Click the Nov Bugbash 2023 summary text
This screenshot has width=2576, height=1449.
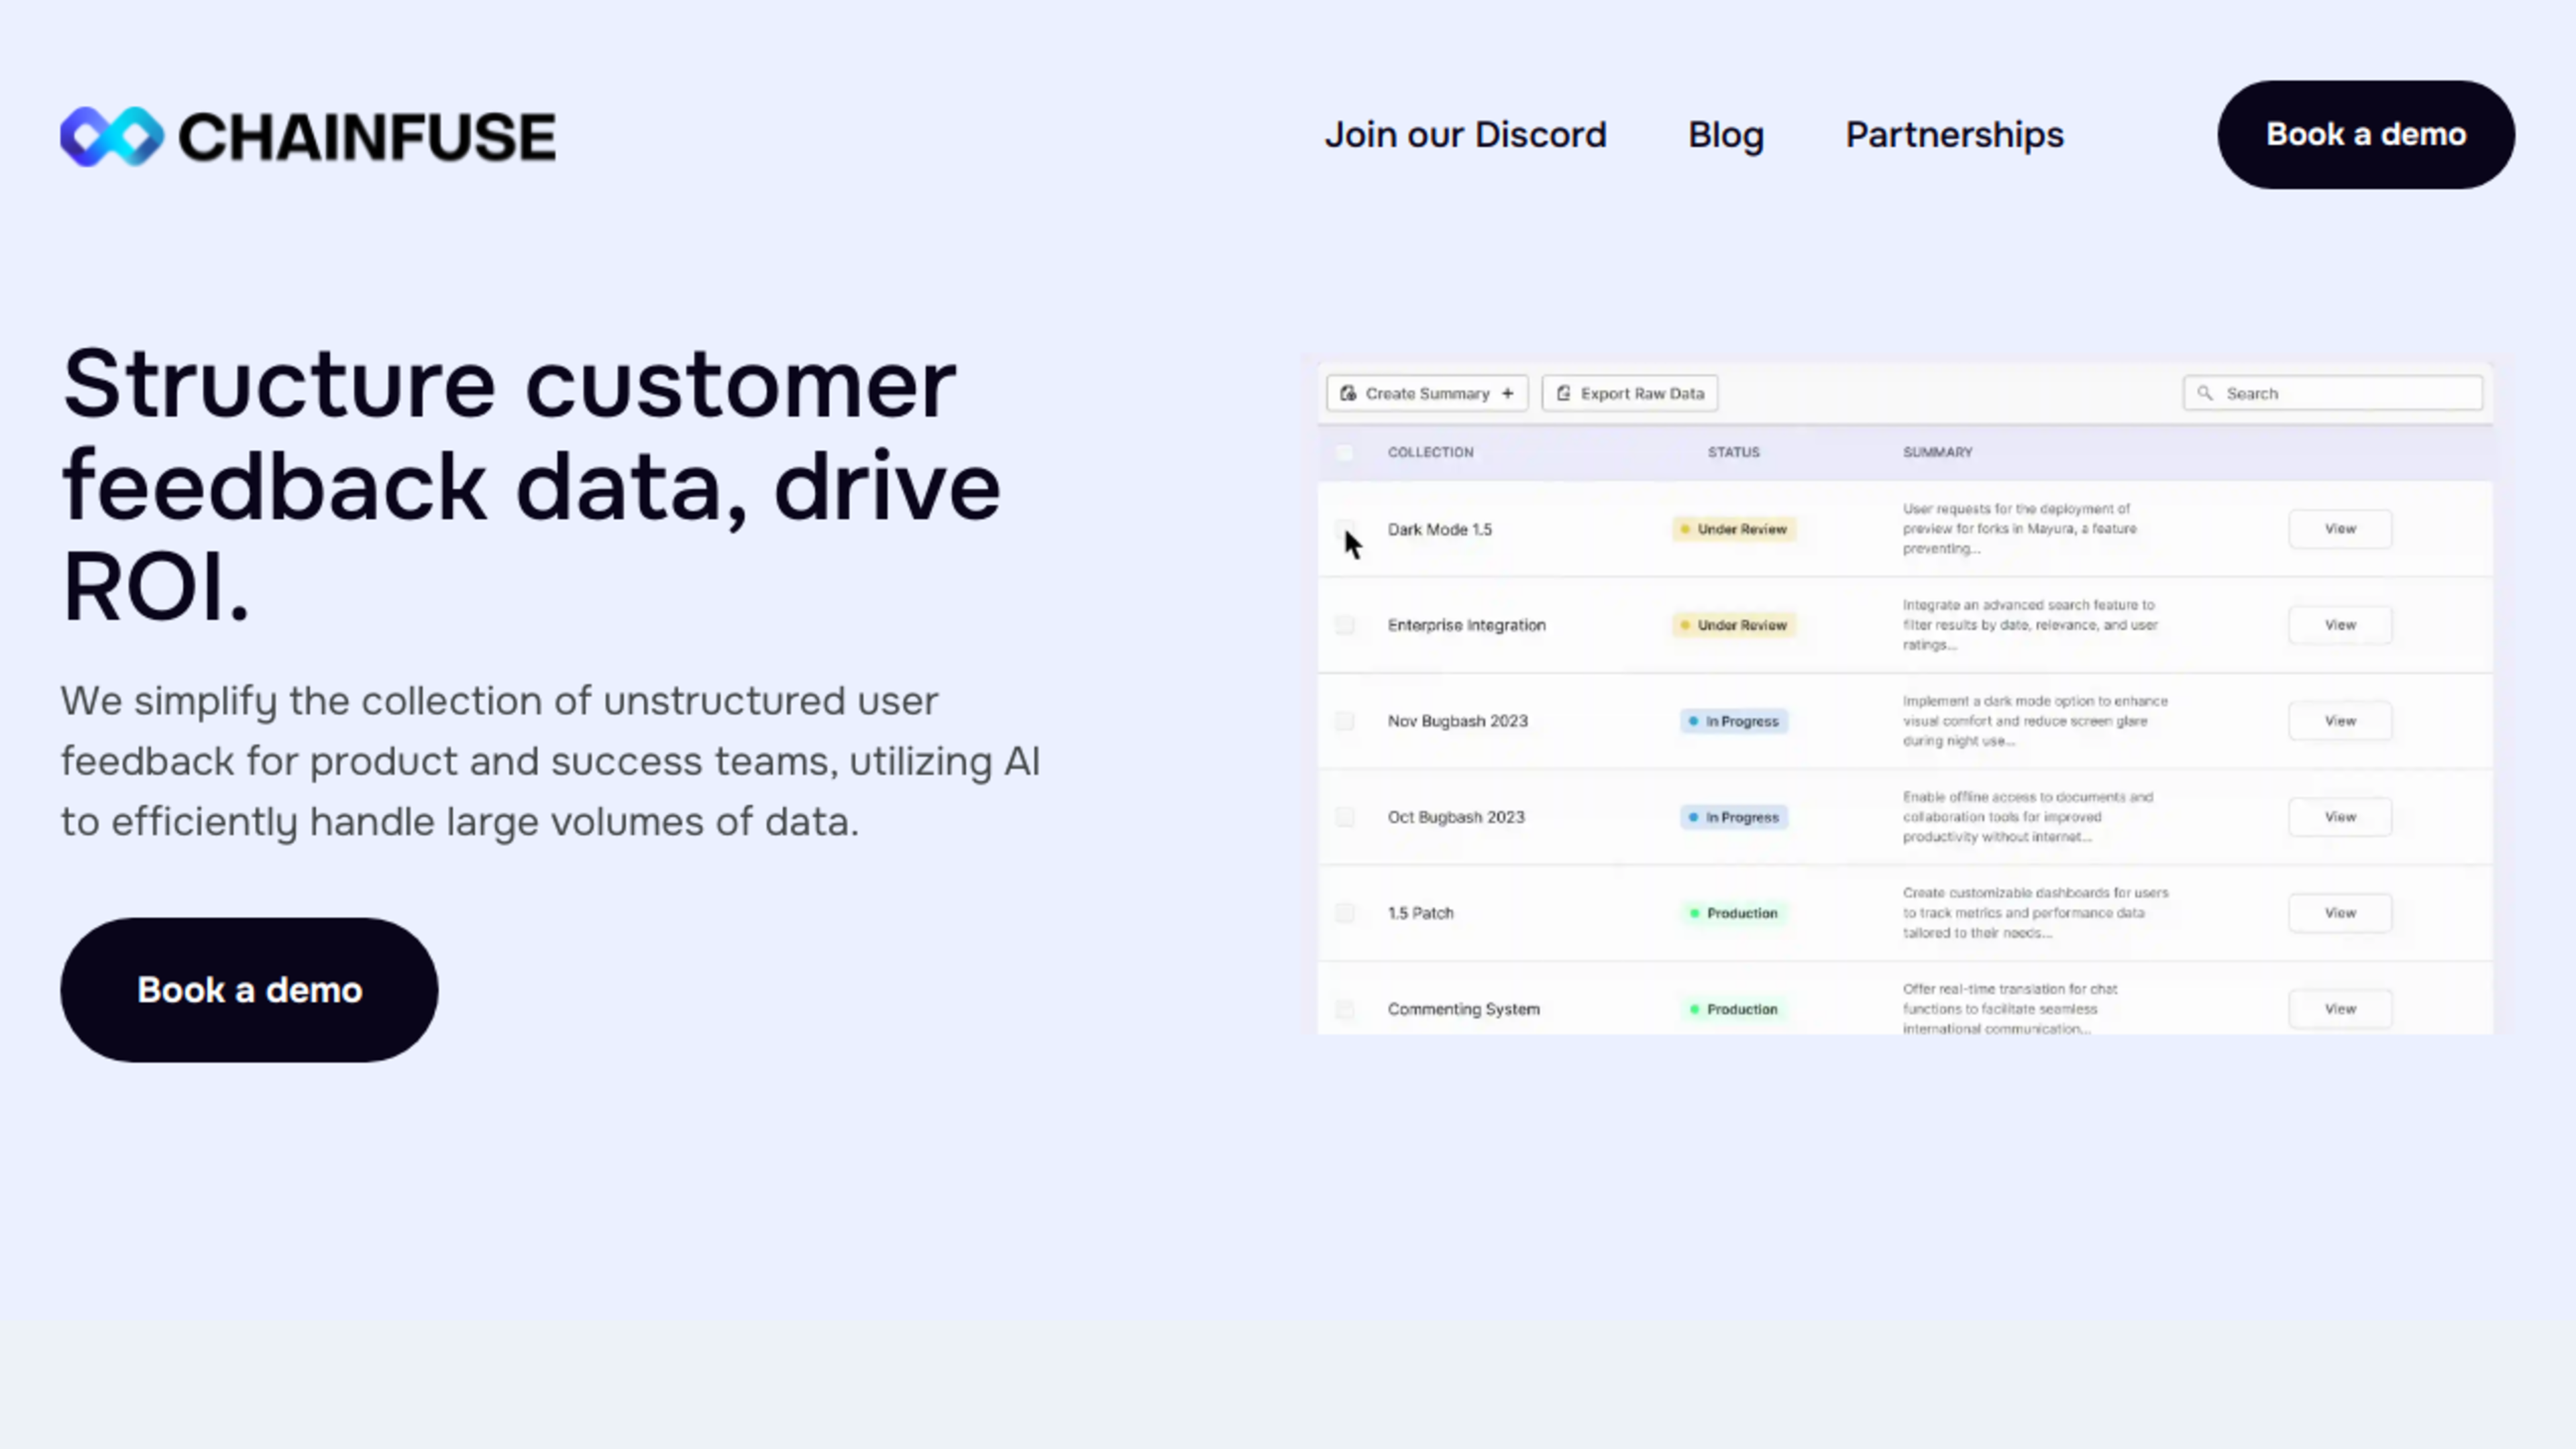pos(2035,721)
